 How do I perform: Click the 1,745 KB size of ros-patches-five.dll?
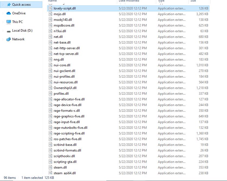[x=202, y=139]
